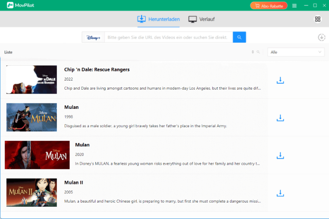Viewport: 329px width, 219px height.
Task: Open the Abo-Rabatte offer
Action: 269,6
